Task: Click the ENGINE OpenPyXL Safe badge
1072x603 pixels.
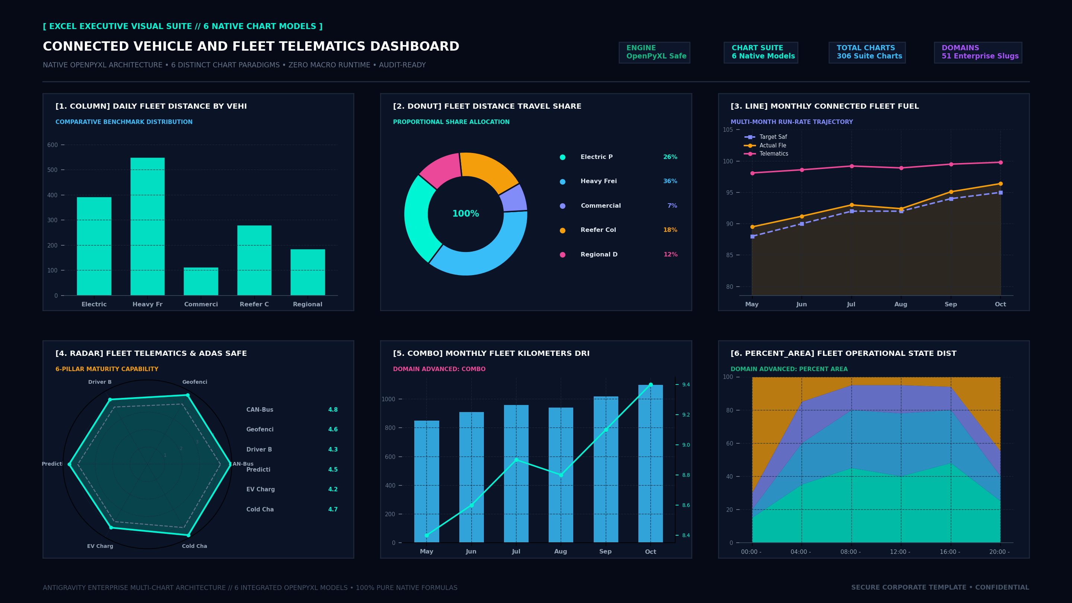Action: click(654, 52)
